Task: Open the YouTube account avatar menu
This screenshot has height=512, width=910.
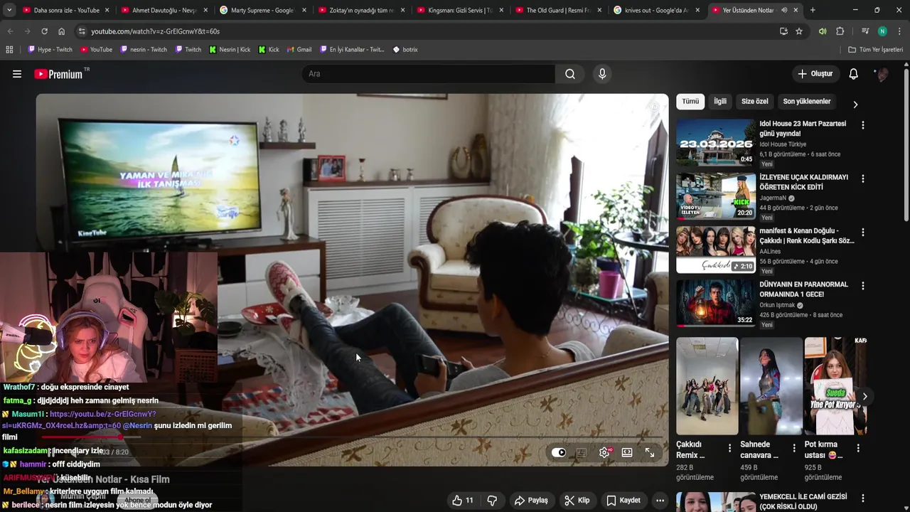Action: point(882,74)
